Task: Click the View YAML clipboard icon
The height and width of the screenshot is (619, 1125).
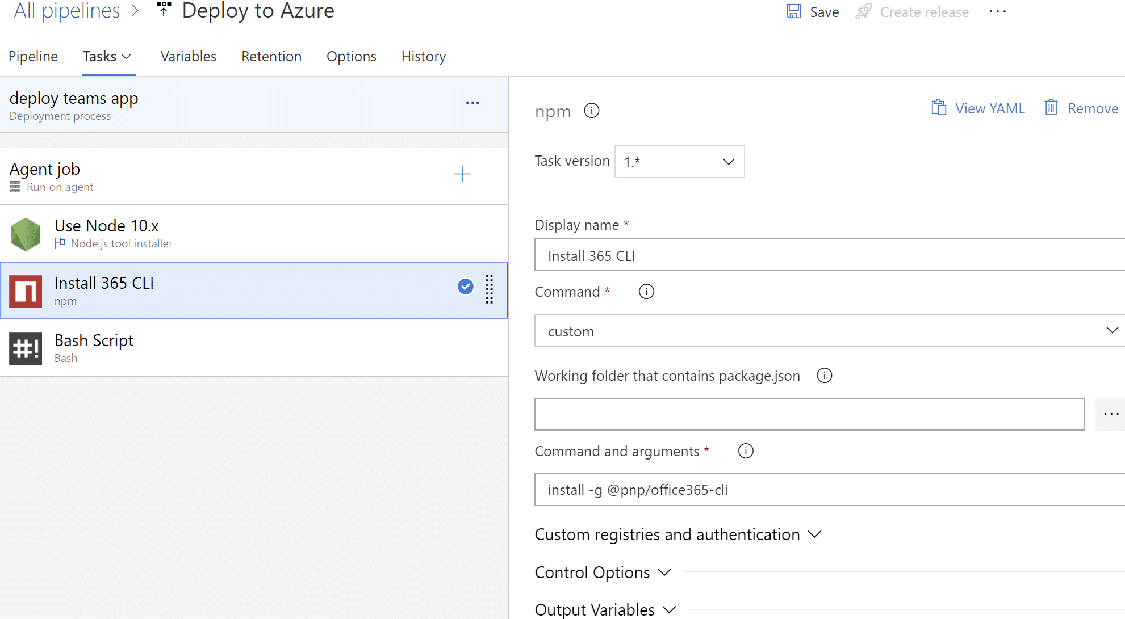Action: [939, 107]
